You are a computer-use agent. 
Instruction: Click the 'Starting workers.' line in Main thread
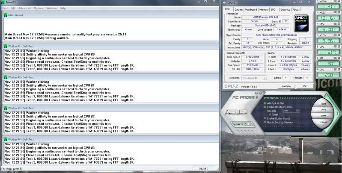(x=36, y=38)
